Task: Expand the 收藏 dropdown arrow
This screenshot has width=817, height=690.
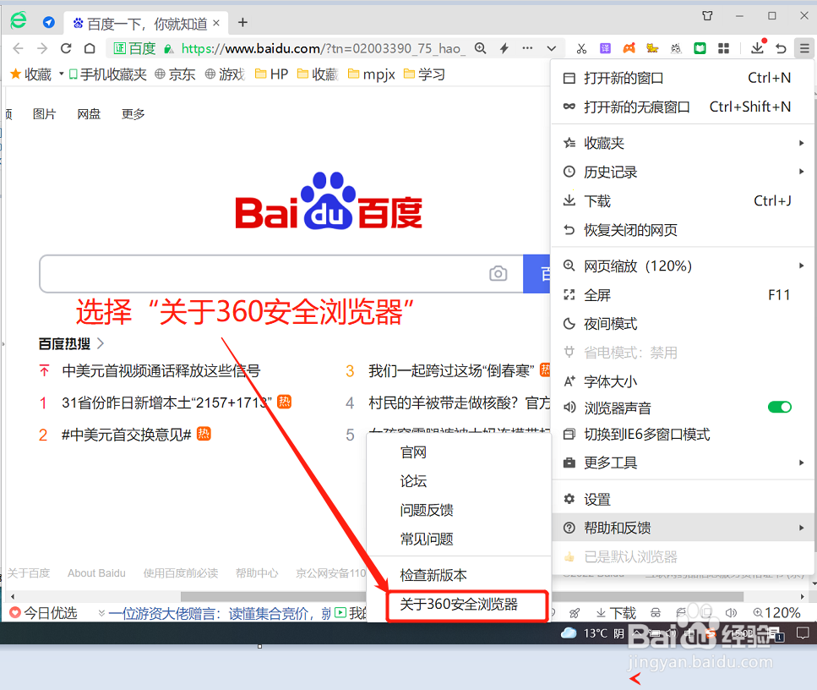Action: click(x=61, y=74)
